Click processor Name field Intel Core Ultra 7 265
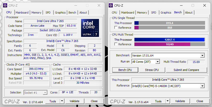This screenshot has height=107, width=212. pos(50,21)
